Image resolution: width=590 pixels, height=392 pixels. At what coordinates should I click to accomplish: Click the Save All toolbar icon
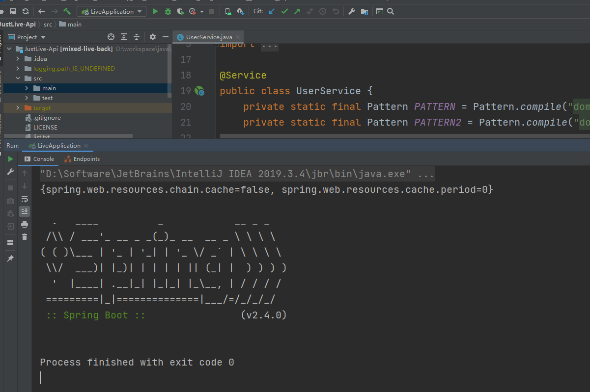click(13, 11)
